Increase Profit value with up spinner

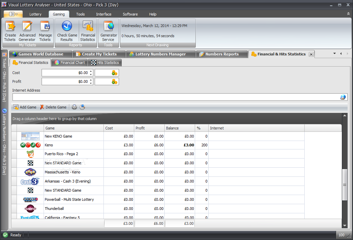(91, 80)
